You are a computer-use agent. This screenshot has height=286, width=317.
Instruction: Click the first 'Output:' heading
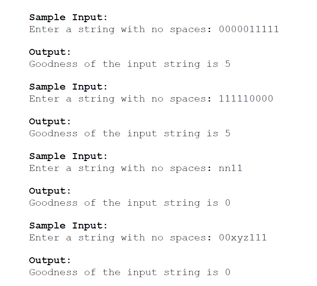pos(50,52)
